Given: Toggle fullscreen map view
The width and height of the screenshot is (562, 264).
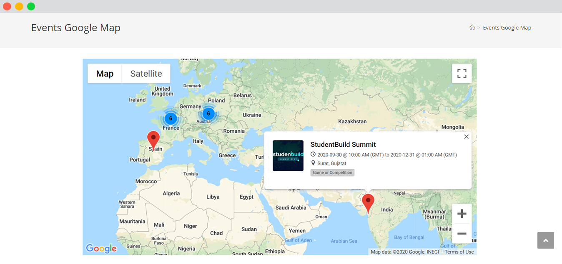Looking at the screenshot, I should tap(462, 74).
